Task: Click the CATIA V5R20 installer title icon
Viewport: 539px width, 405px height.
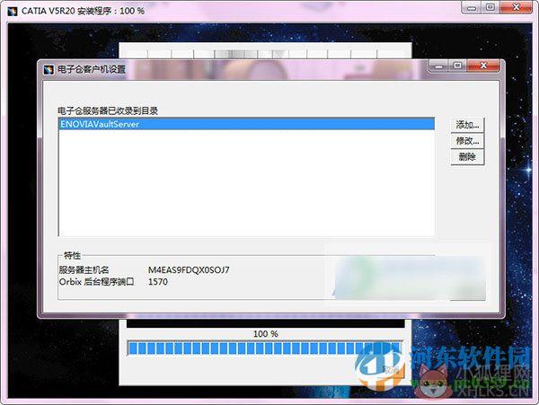Action: pos(13,12)
